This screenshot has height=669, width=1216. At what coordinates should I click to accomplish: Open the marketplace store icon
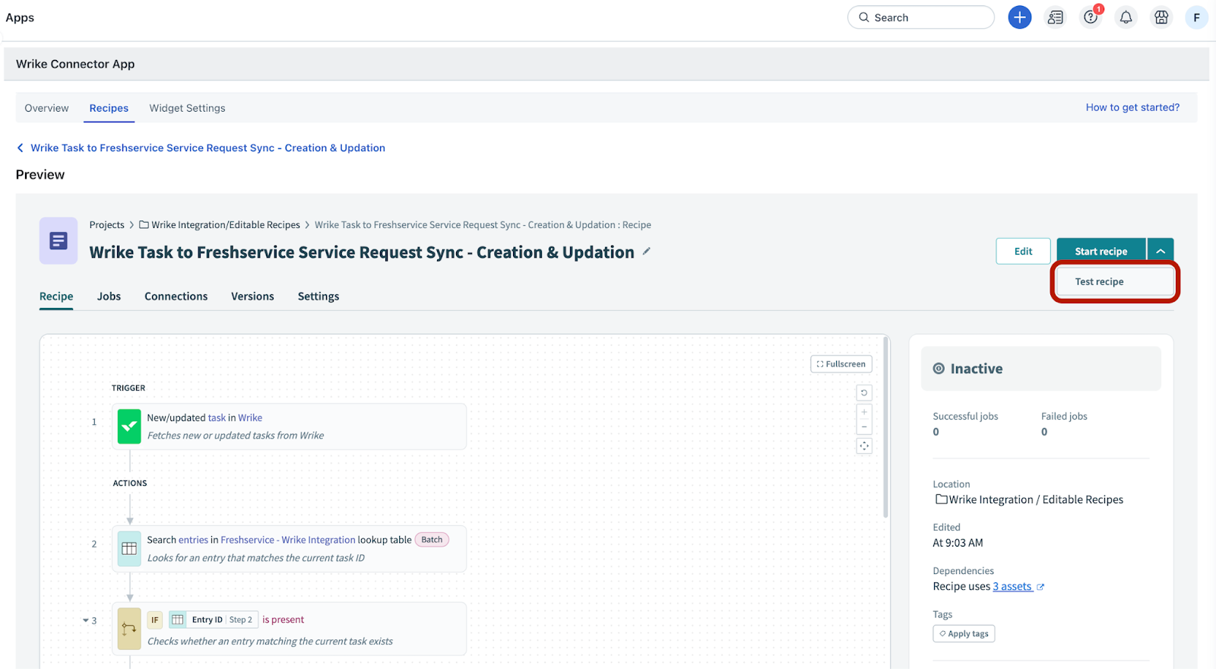1161,17
